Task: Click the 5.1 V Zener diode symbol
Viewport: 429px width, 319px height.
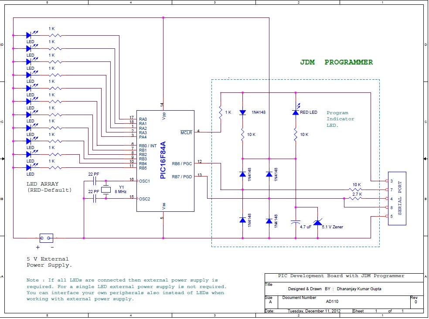Action: tap(318, 222)
